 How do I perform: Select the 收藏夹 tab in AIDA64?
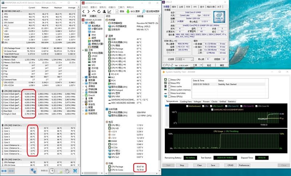(x=93, y=16)
